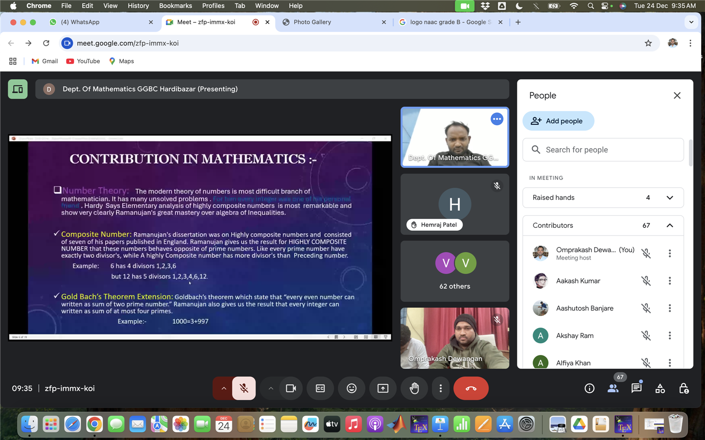This screenshot has height=440, width=705.
Task: Click the present screen icon
Action: (383, 388)
